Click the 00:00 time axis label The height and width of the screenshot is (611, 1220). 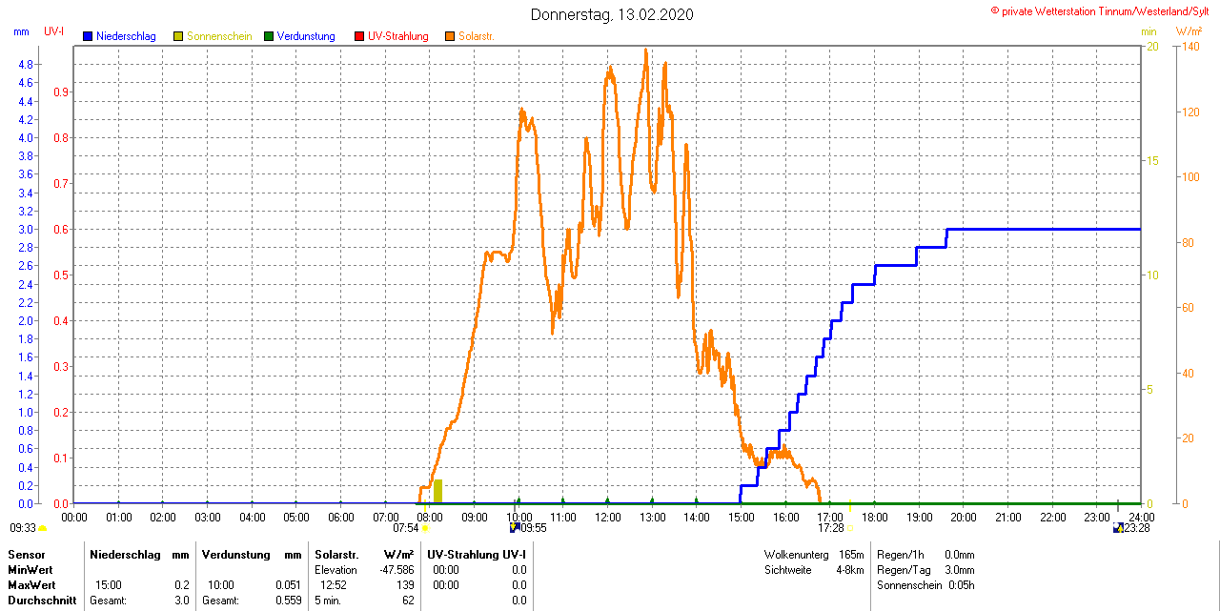pos(74,517)
